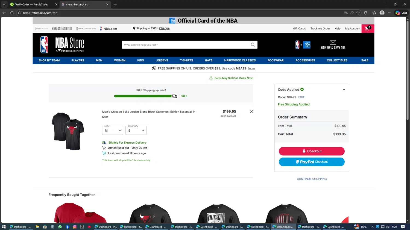Open the HATS menu
This screenshot has height=230, width=410.
pos(209,60)
